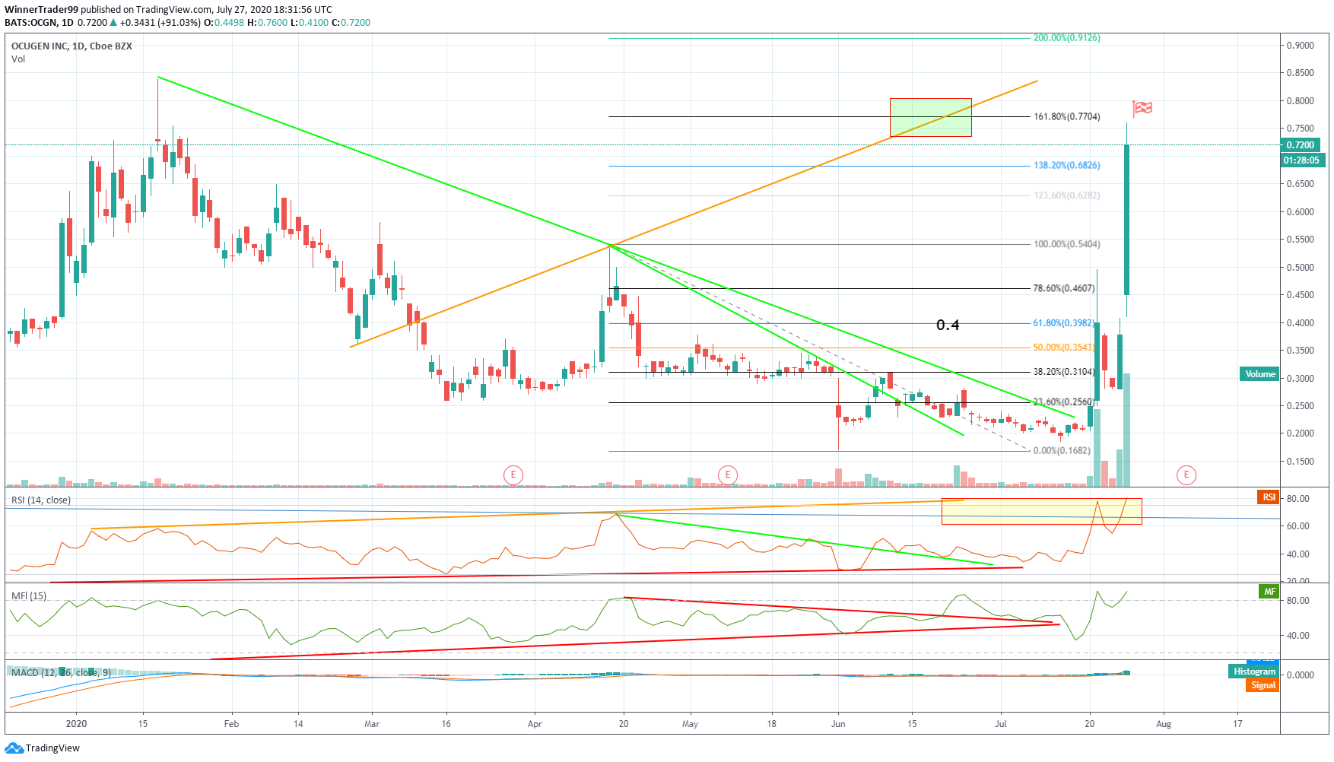
Task: Click the Jul label on the time axis
Action: click(1001, 724)
